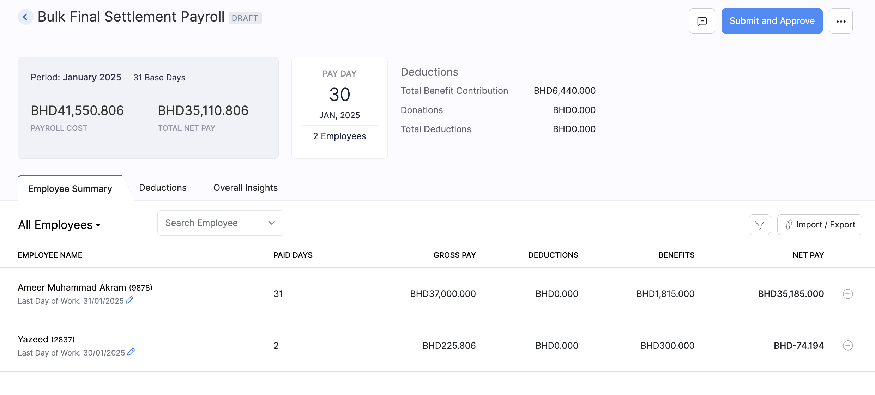
Task: Switch to the Overall Insights tab
Action: click(245, 188)
